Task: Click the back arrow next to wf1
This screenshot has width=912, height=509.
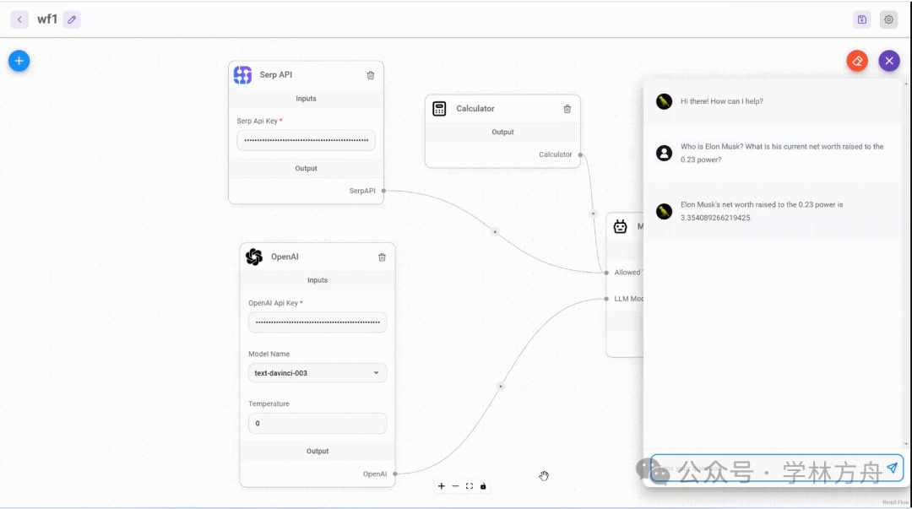Action: 19,19
